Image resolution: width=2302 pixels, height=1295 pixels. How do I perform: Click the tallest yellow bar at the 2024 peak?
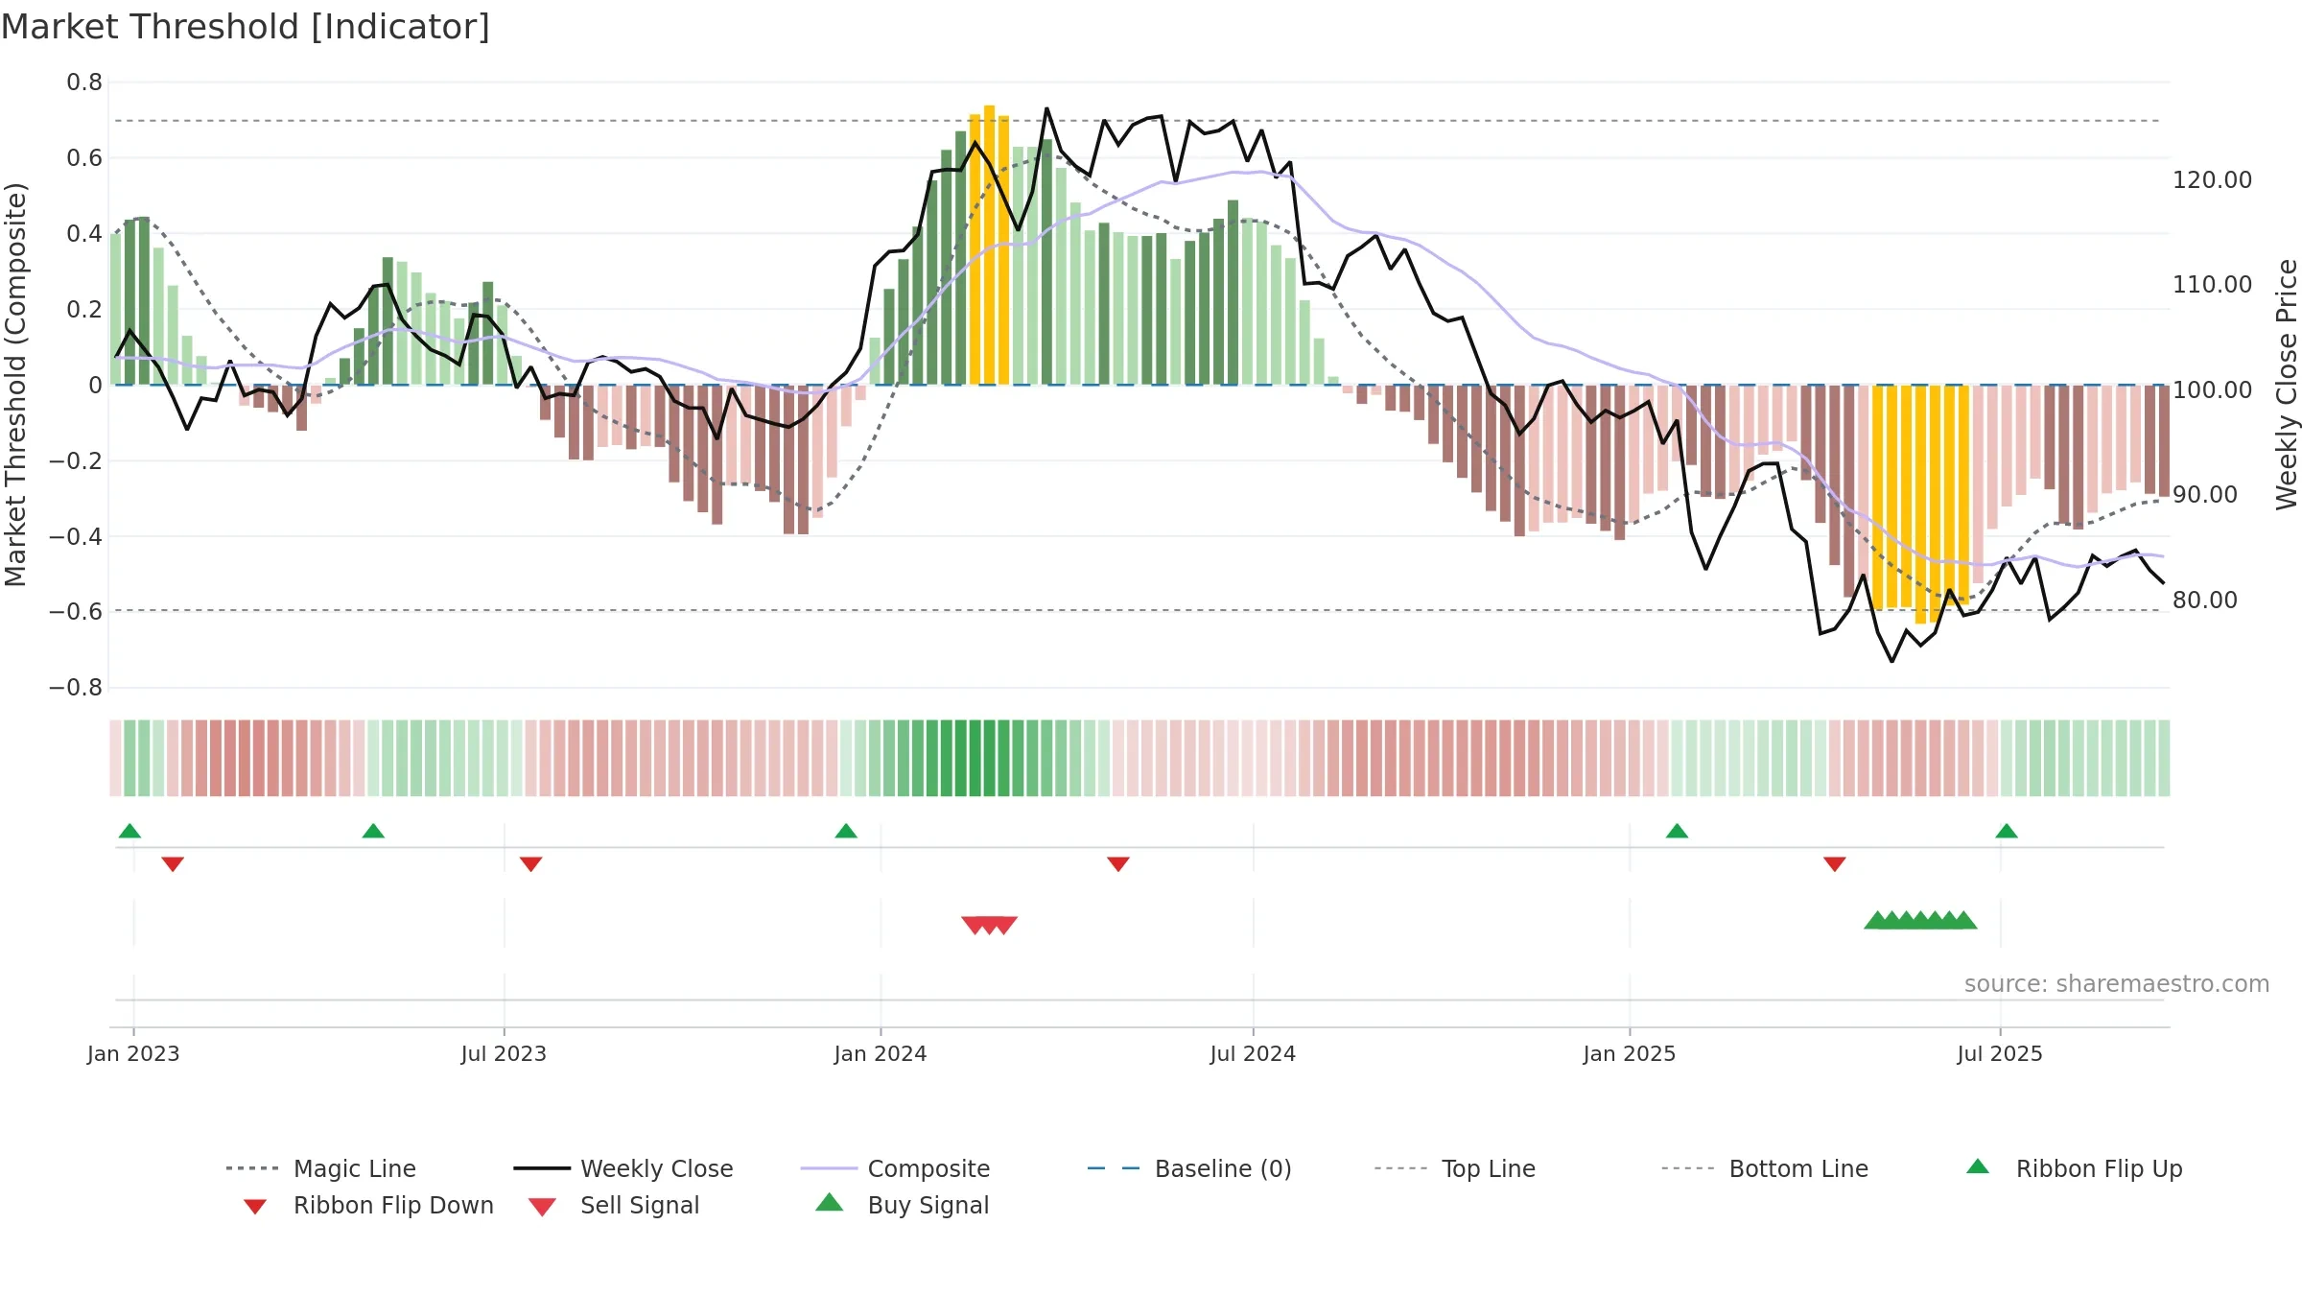coord(989,245)
